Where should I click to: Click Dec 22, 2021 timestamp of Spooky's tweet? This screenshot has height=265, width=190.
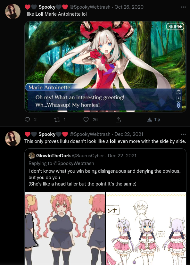click(x=129, y=134)
